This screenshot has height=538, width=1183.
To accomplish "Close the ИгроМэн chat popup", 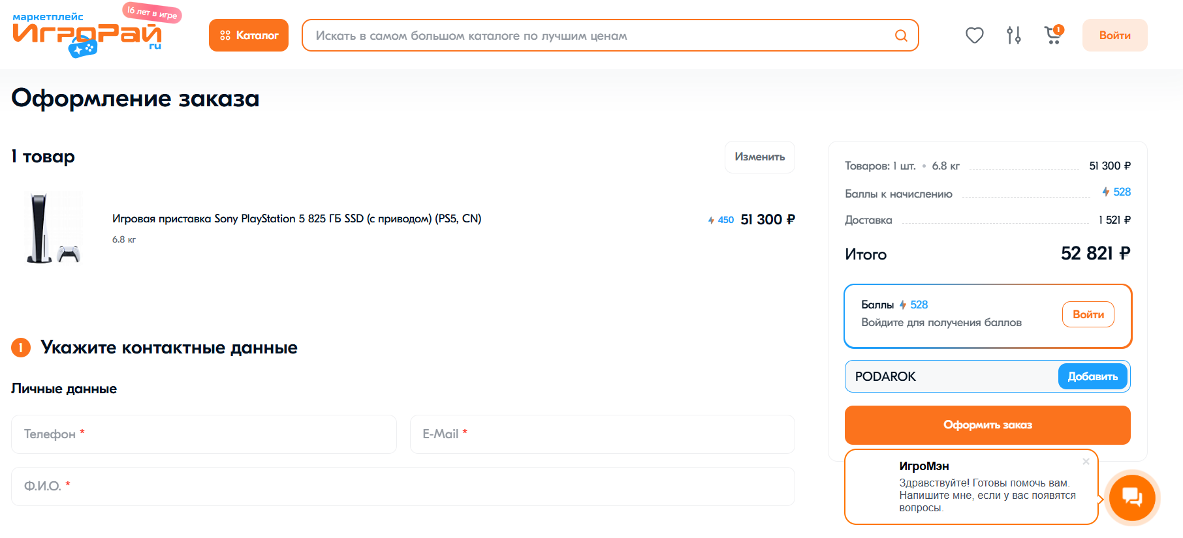I will [1086, 462].
